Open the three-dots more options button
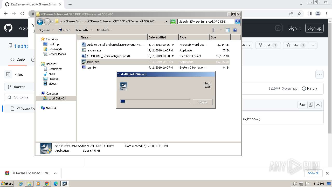The width and height of the screenshot is (332, 187). pos(319,74)
